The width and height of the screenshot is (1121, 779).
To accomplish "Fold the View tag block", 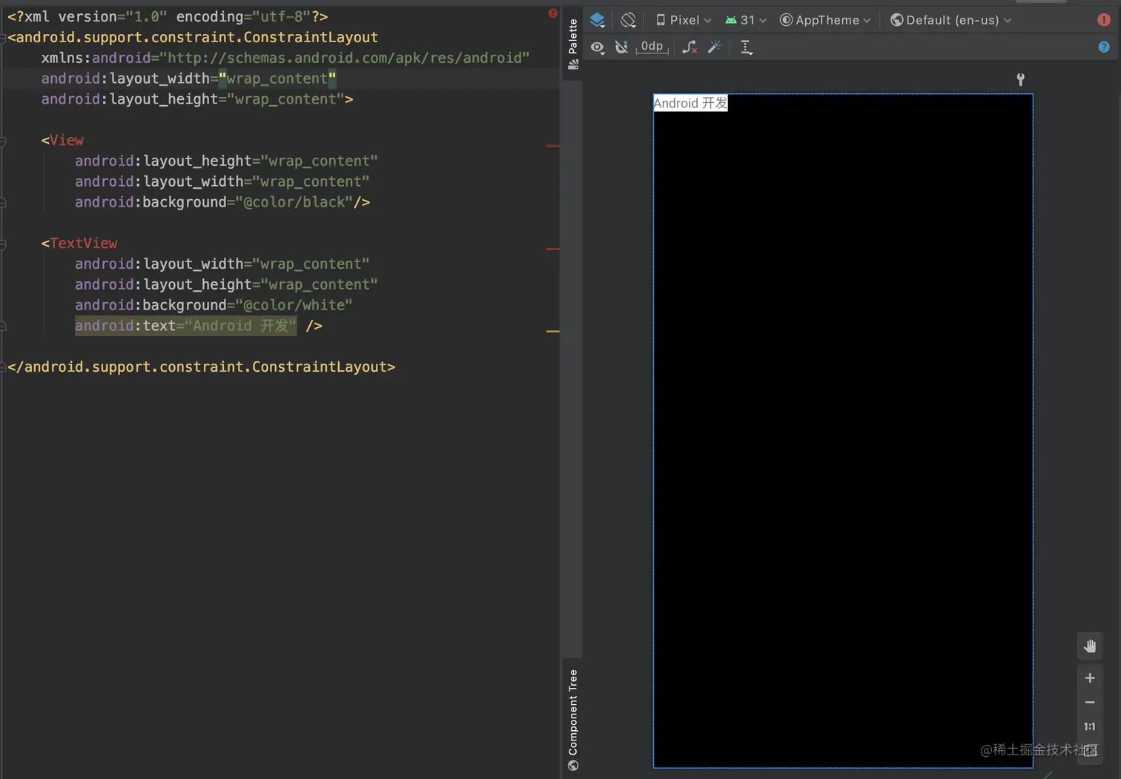I will [3, 141].
